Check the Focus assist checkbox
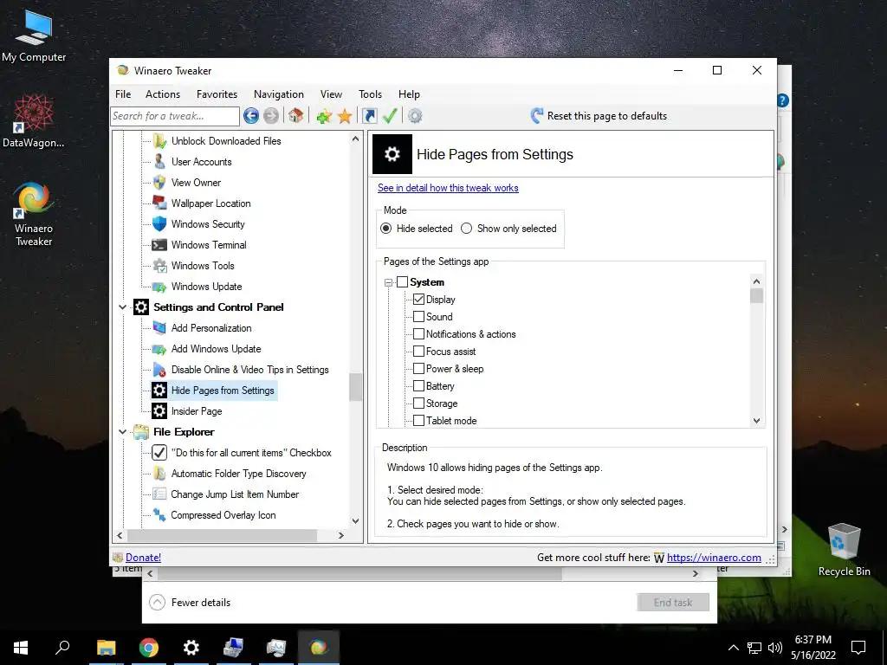 point(418,352)
